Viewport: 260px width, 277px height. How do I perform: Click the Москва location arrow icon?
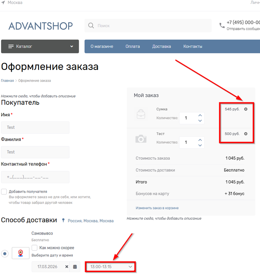[x=3, y=3]
